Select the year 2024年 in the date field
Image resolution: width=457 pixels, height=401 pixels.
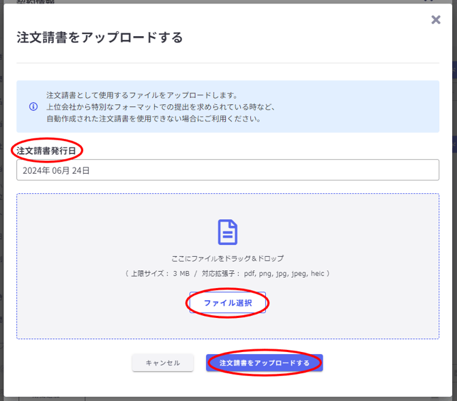[34, 171]
